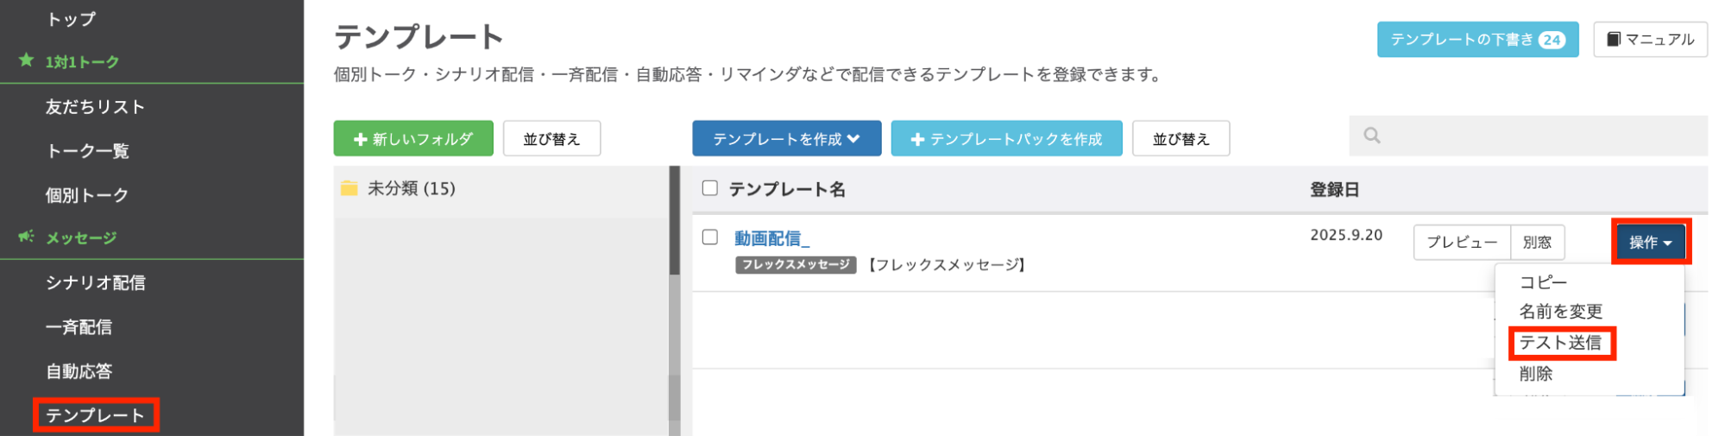Open the テンプレートを作成 dropdown
1725x436 pixels.
pos(786,139)
